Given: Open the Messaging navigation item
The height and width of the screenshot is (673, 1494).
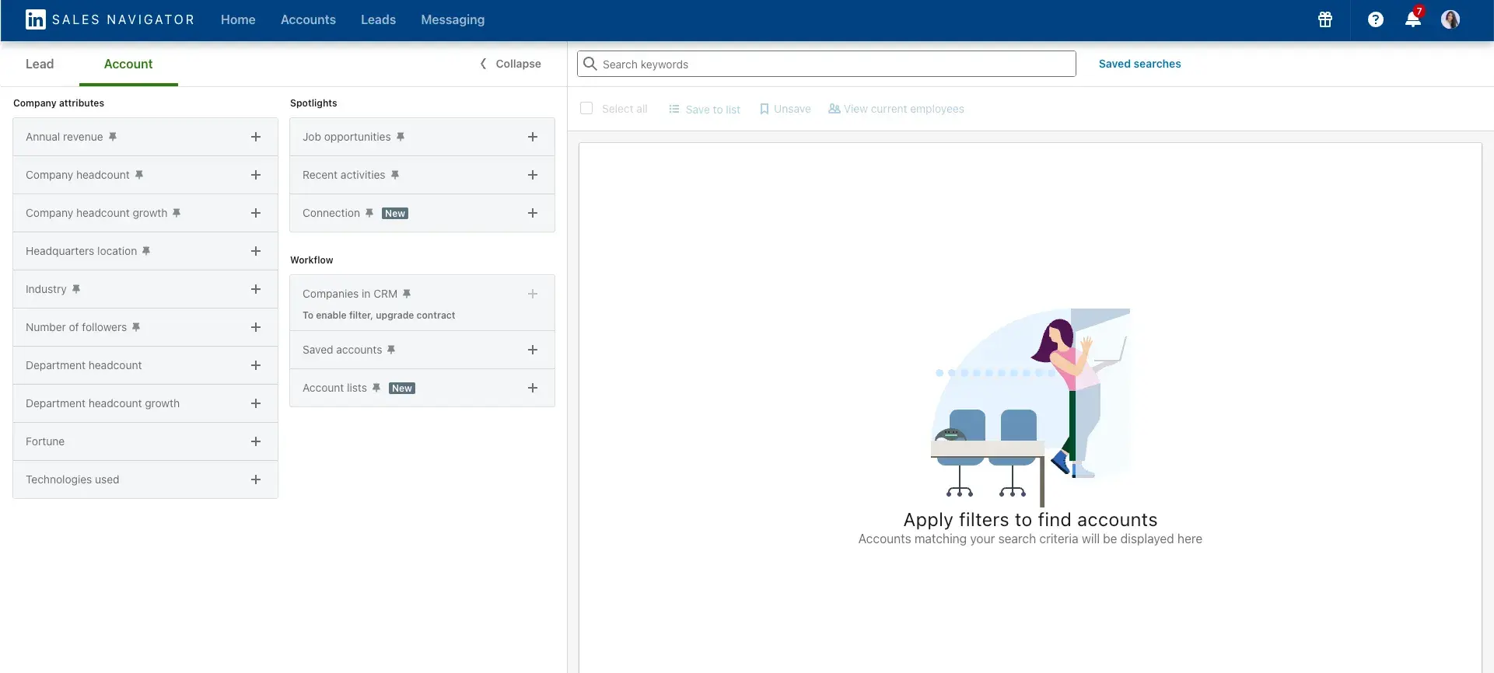Looking at the screenshot, I should tap(453, 19).
